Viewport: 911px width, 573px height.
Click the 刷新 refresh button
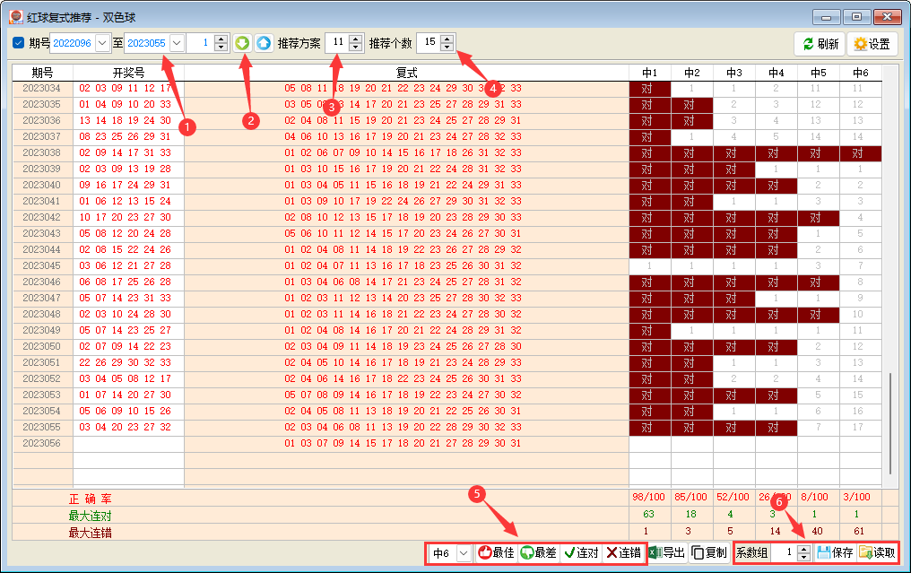(x=820, y=44)
